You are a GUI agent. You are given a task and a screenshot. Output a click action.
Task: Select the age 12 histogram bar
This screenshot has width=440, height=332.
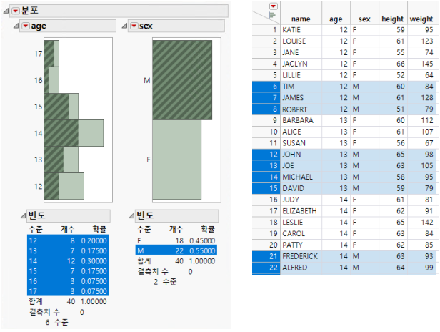[64, 186]
